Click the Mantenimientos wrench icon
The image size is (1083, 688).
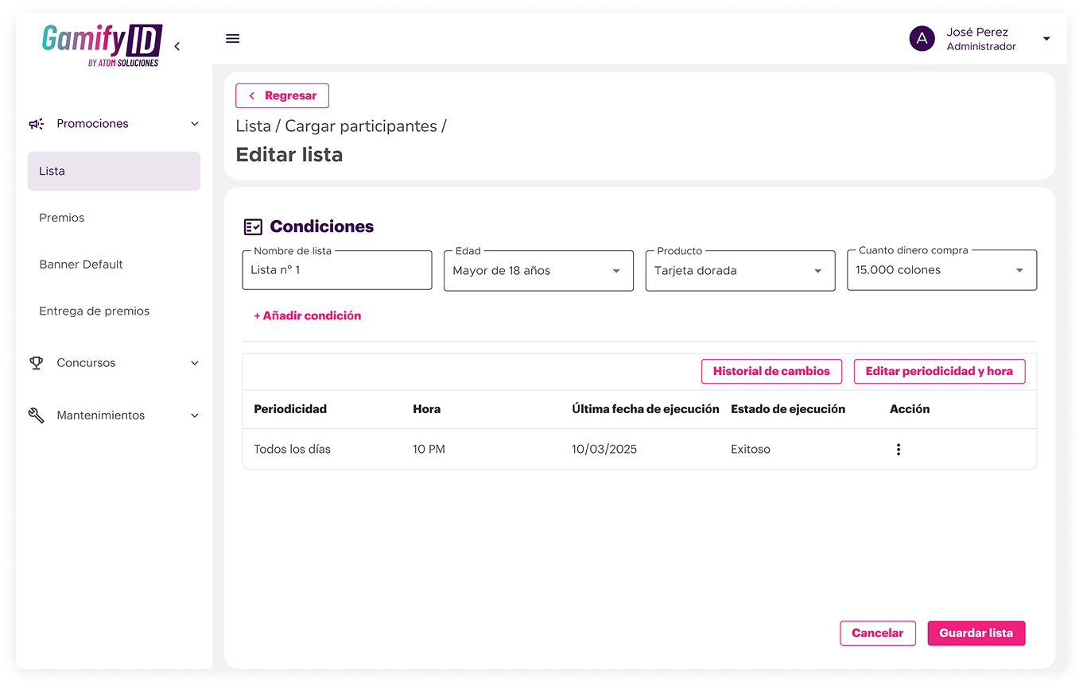click(37, 416)
